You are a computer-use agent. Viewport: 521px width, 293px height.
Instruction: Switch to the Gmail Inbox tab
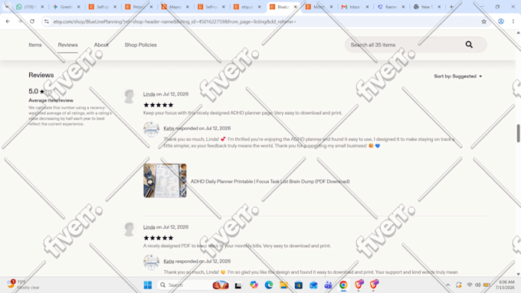[355, 7]
